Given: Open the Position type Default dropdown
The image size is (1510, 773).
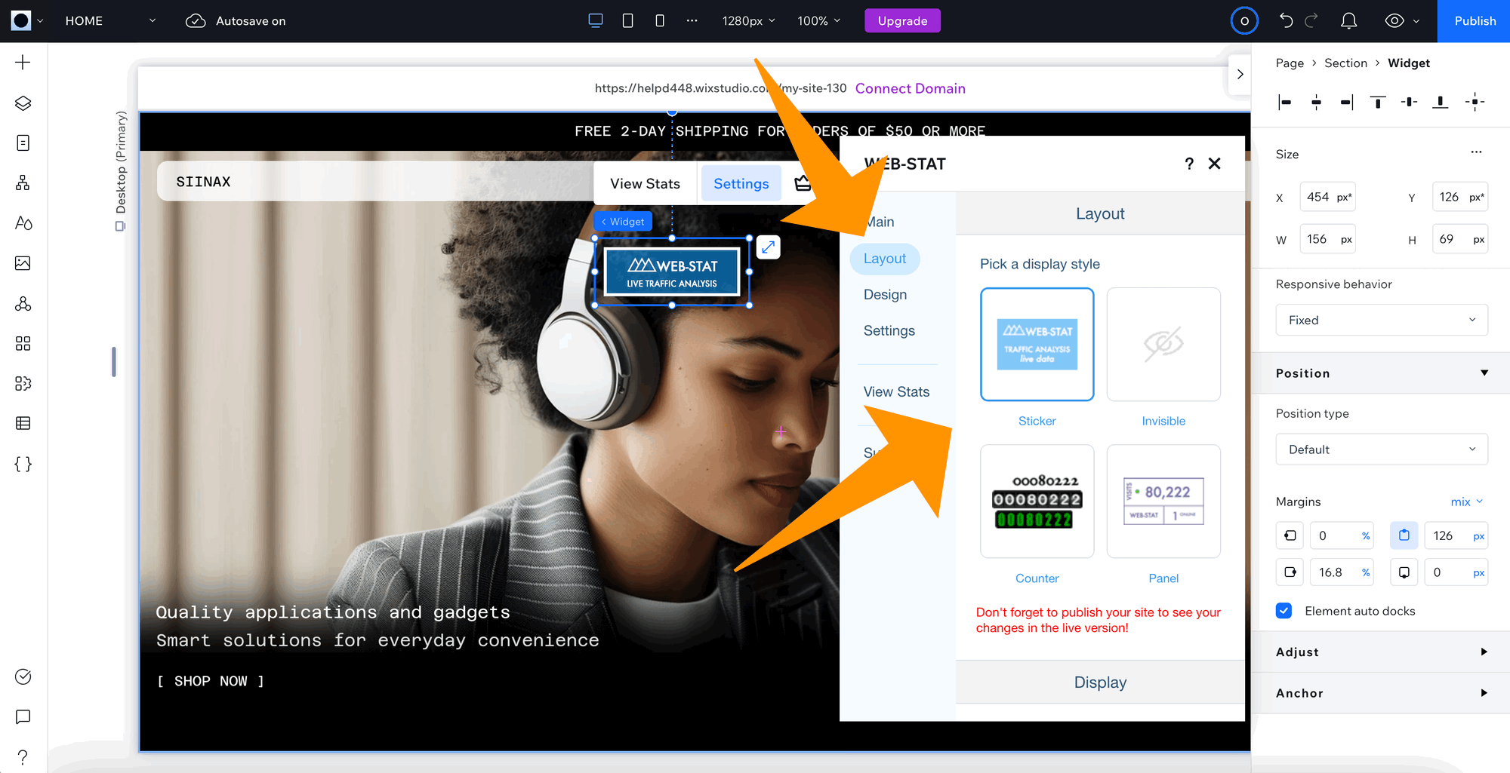Looking at the screenshot, I should [1382, 449].
